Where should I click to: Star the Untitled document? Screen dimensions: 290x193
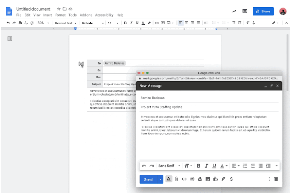[x=59, y=9]
